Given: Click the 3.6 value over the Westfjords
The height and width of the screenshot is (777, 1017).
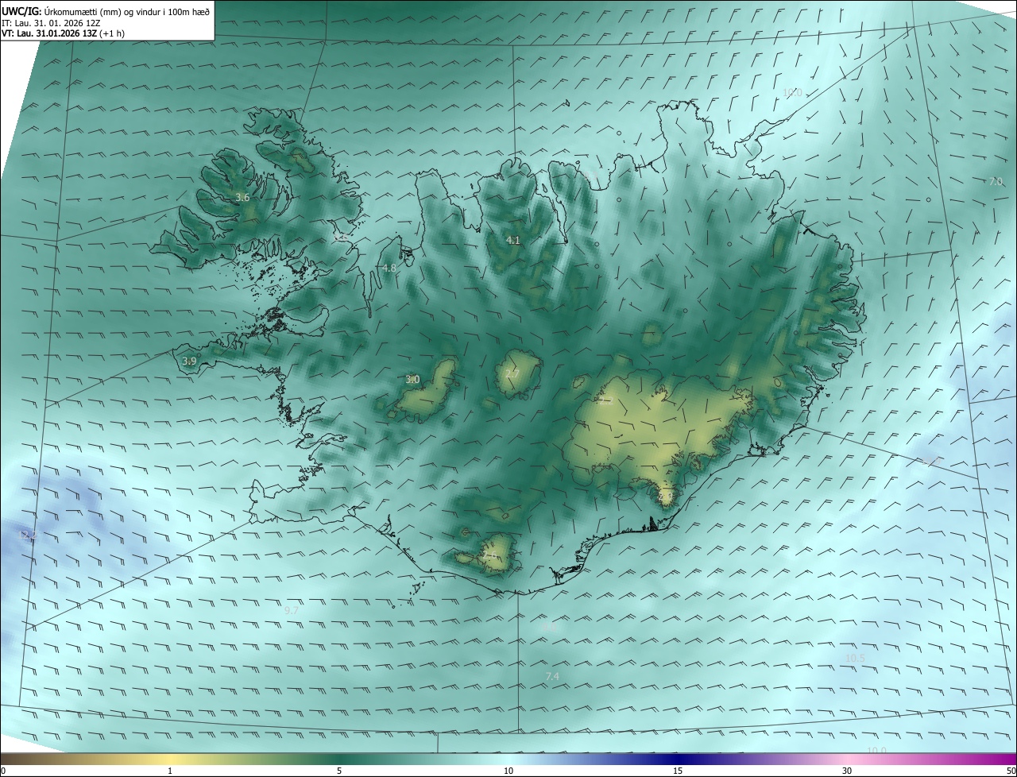Looking at the screenshot, I should [242, 197].
